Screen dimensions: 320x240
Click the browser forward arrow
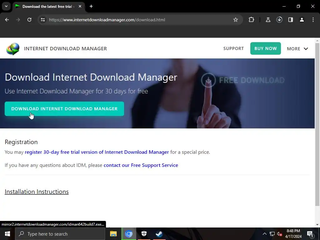coord(18,20)
